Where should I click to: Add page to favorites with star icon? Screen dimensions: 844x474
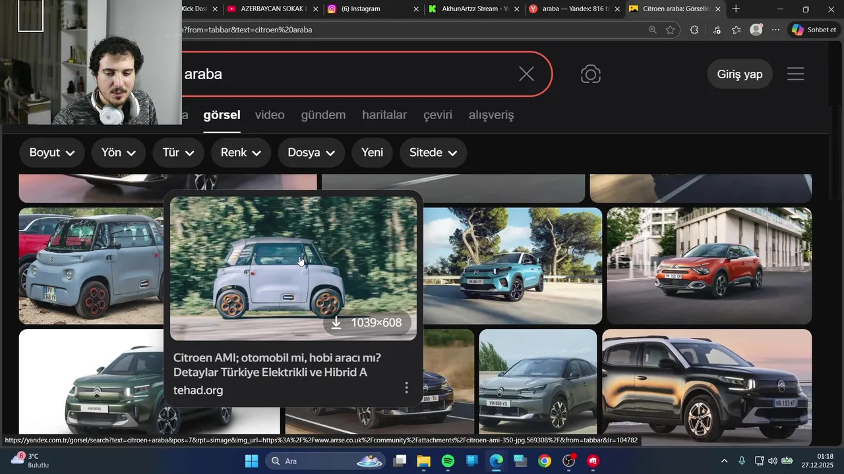671,30
